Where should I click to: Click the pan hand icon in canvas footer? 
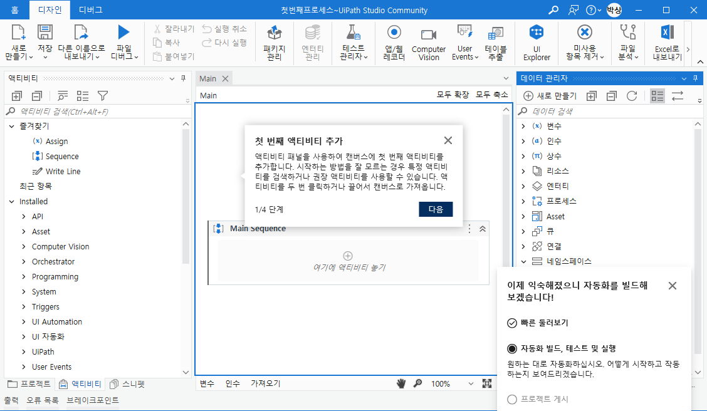pyautogui.click(x=401, y=383)
